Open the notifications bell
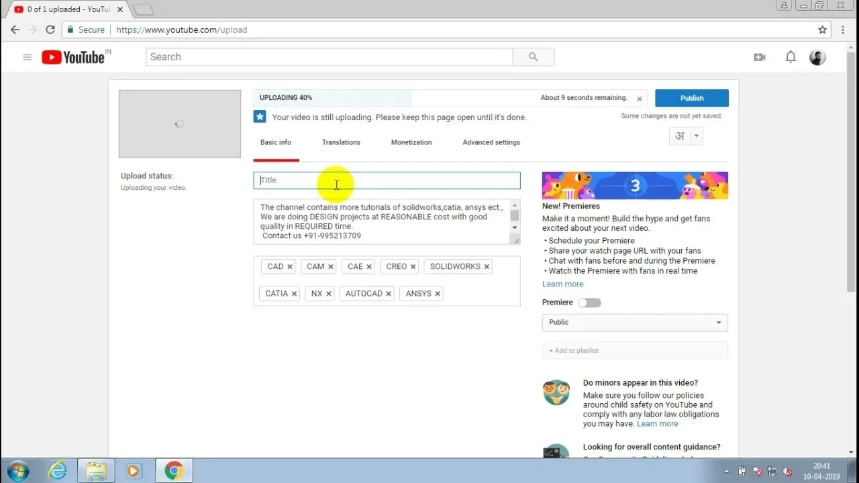The width and height of the screenshot is (859, 483). [x=791, y=57]
